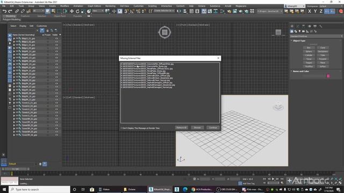The width and height of the screenshot is (344, 193).
Task: Restrict transform to the Z axis
Action: click(321, 11)
